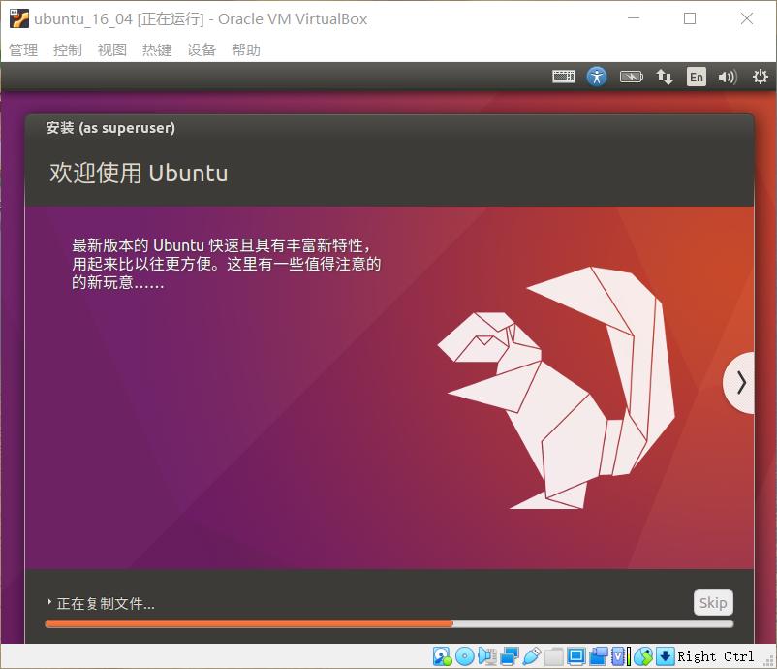Click the VirtualBox hard disk activity icon
The image size is (777, 669).
pyautogui.click(x=442, y=656)
